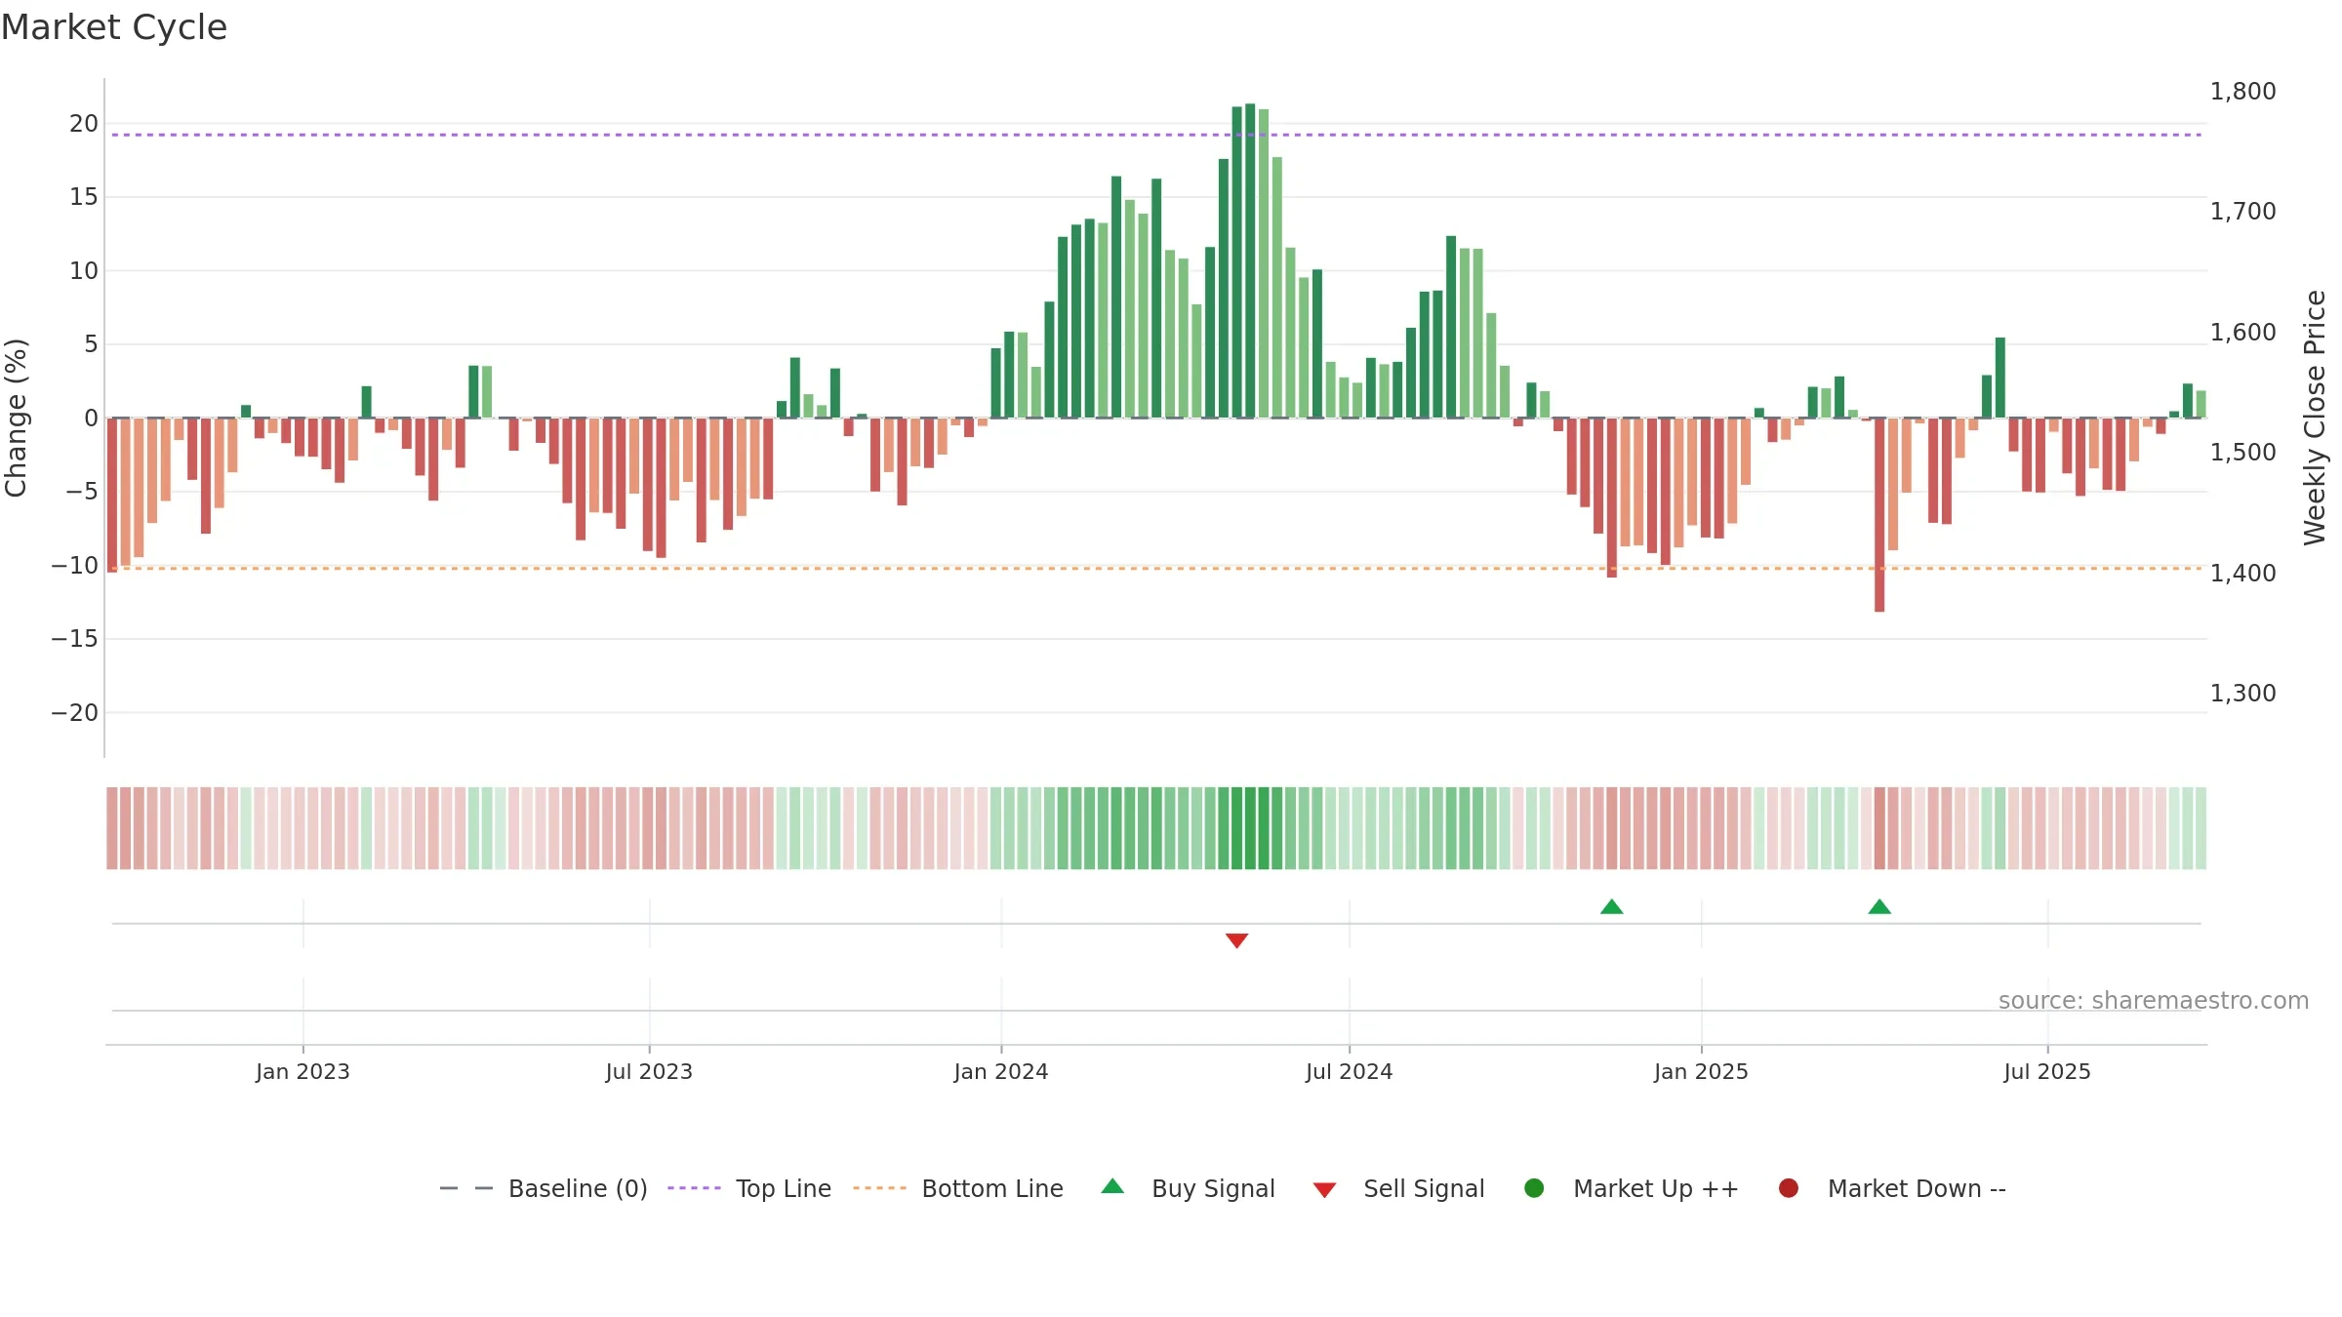Viewport: 2342px width, 1317px height.
Task: Toggle the Baseline (0) legend entry
Action: (x=544, y=1188)
